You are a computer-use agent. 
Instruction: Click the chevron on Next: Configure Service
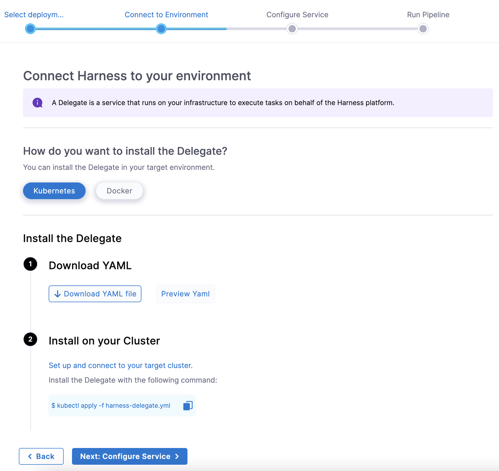coord(177,456)
